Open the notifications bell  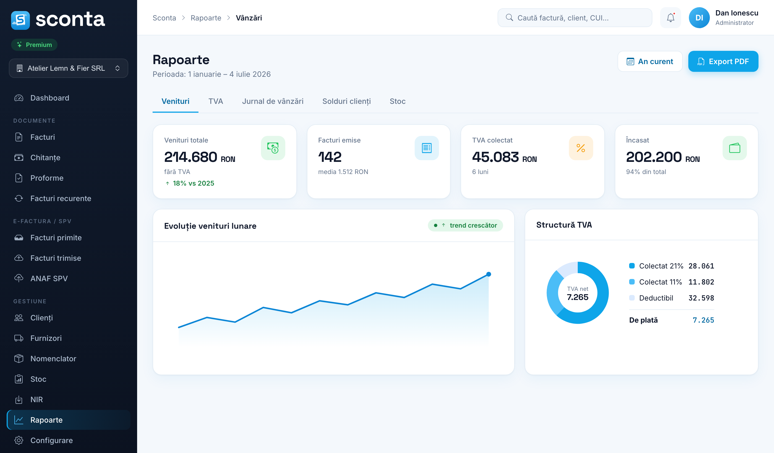click(x=671, y=18)
